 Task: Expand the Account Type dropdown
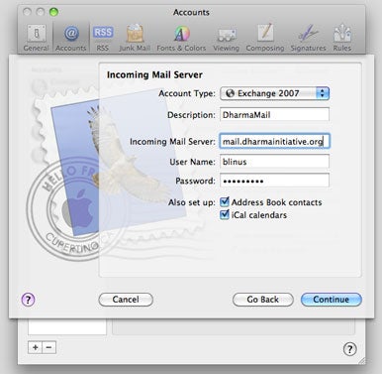[274, 93]
